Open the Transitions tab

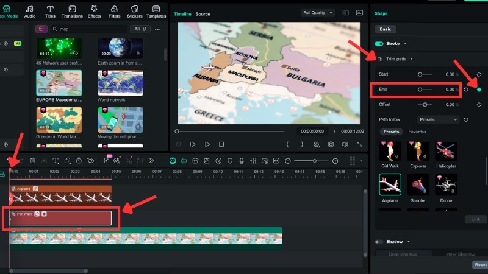tap(72, 12)
